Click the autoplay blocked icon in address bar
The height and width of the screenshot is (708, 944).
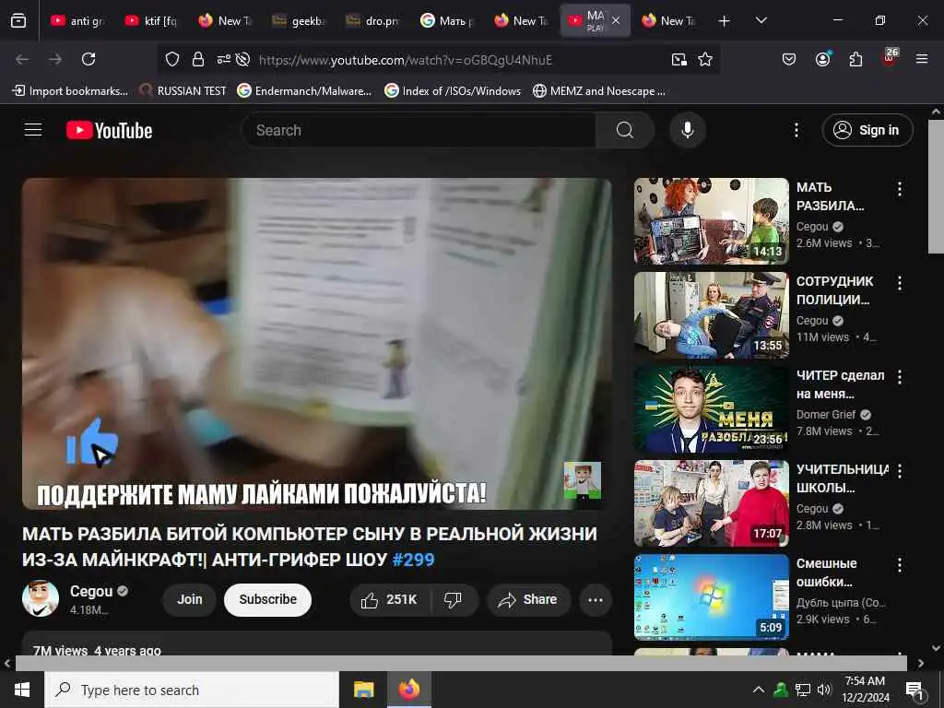(242, 59)
